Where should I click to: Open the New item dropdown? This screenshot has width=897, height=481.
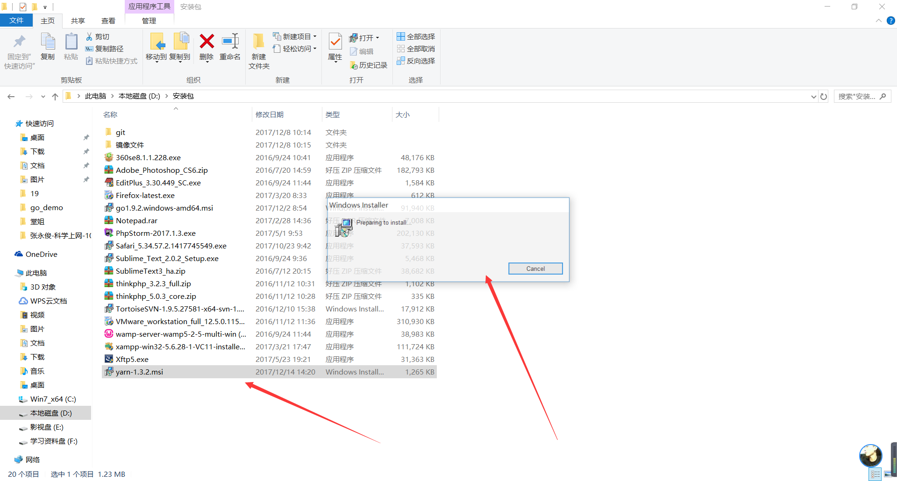[x=315, y=36]
